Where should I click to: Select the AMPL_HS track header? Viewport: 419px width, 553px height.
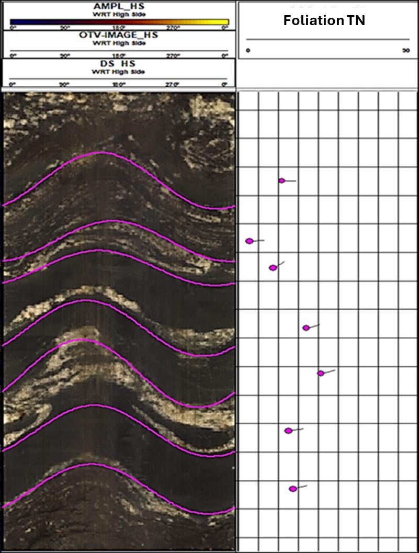pos(119,16)
